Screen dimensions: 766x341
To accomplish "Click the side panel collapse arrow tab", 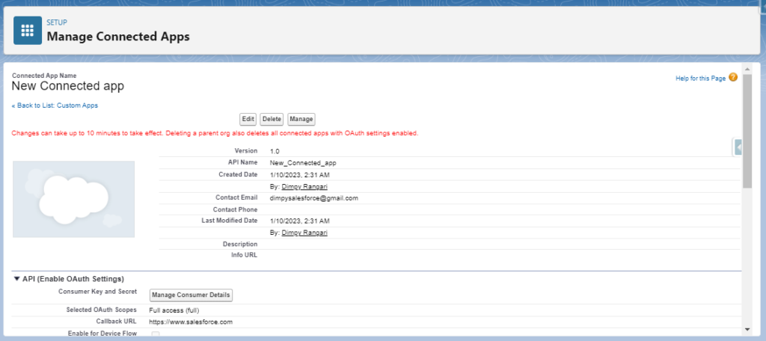I will tap(738, 148).
